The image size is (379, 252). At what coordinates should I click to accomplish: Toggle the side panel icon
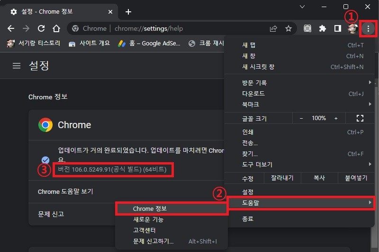pyautogui.click(x=338, y=28)
